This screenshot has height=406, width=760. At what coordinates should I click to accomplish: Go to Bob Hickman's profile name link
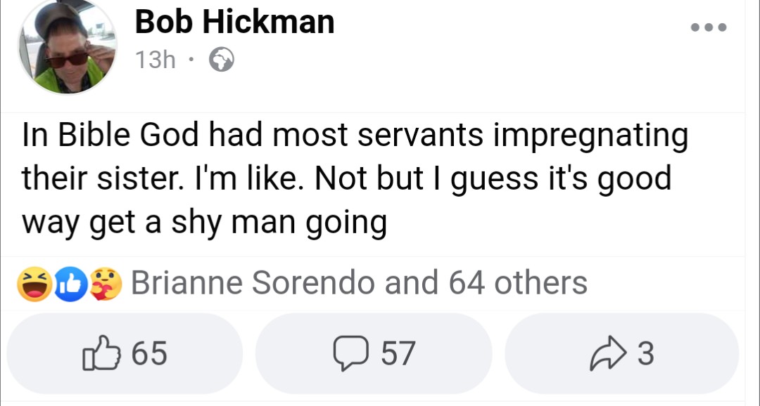coord(234,22)
